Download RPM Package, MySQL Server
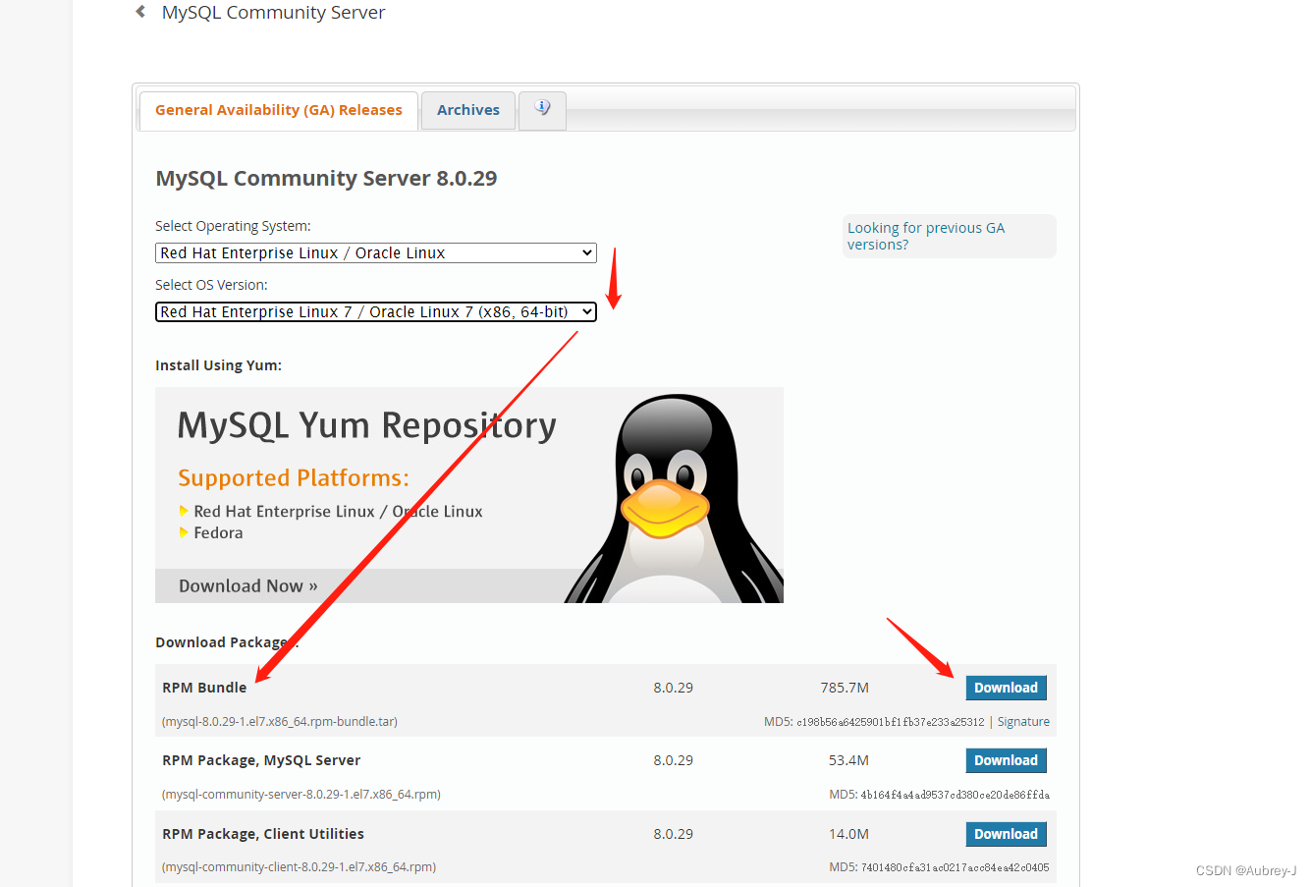 (1006, 760)
